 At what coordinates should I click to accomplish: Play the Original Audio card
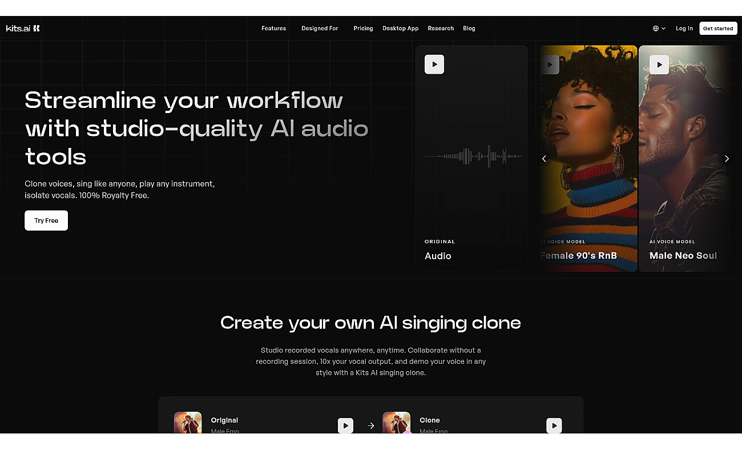[x=434, y=65]
